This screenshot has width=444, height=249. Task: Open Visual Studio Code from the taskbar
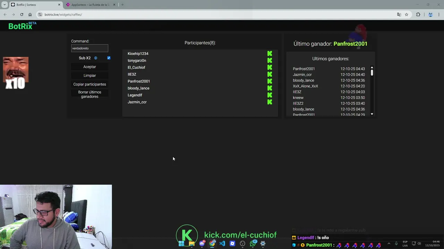[222, 243]
